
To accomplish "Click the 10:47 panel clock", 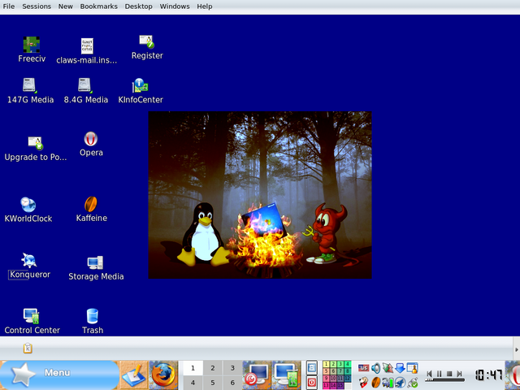I will coord(488,375).
